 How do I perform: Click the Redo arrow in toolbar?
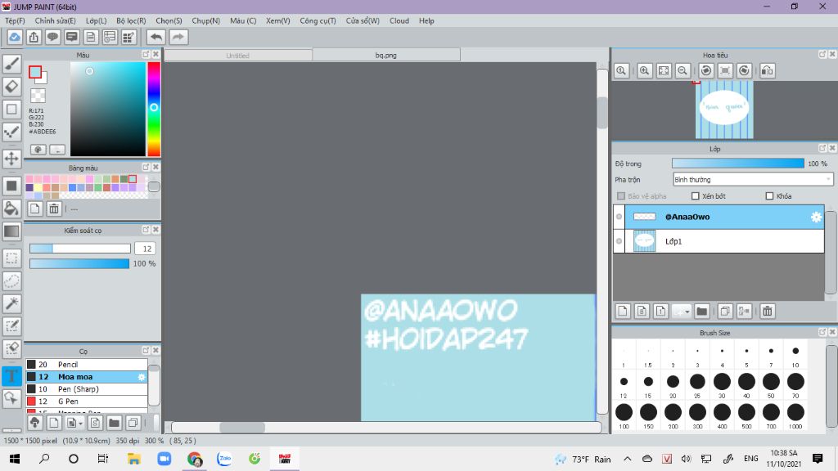click(178, 37)
